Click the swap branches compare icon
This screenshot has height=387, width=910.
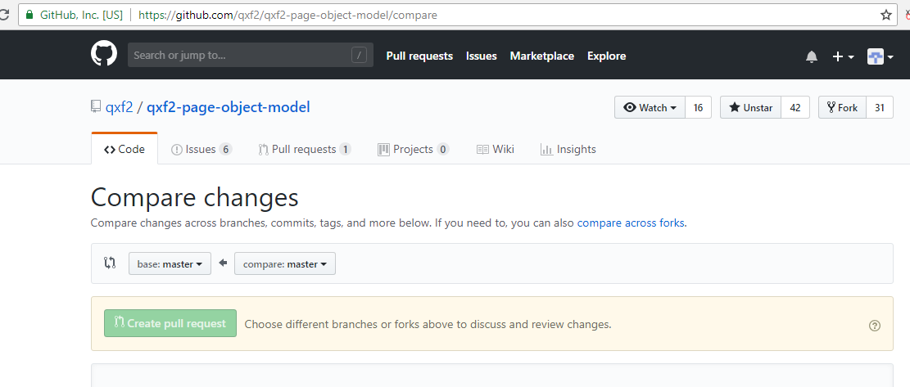click(x=110, y=263)
